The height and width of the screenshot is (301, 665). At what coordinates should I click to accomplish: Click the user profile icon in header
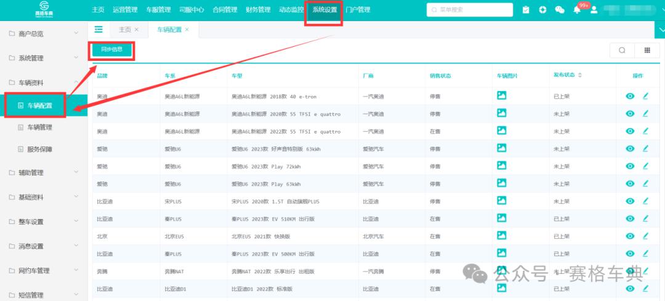click(x=594, y=10)
